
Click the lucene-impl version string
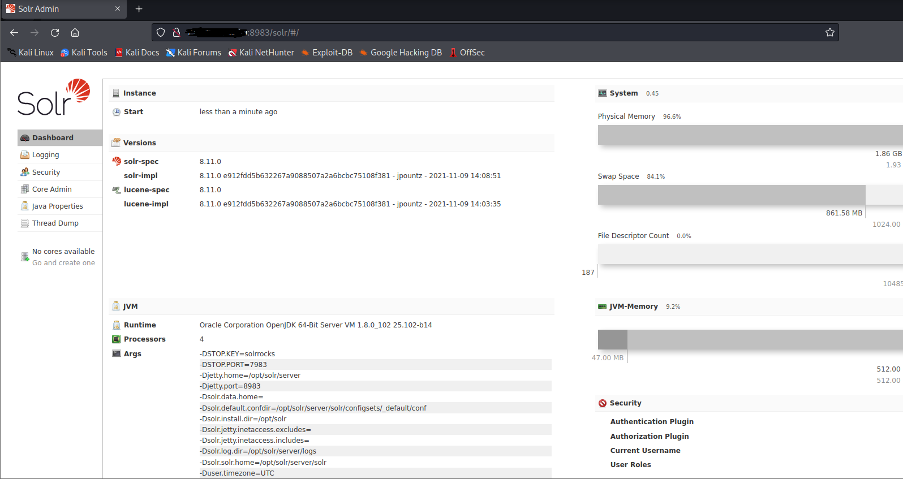(x=350, y=204)
